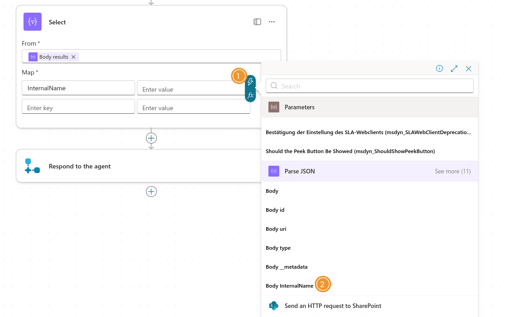Remove the Body results token
512x317 pixels.
pyautogui.click(x=74, y=57)
